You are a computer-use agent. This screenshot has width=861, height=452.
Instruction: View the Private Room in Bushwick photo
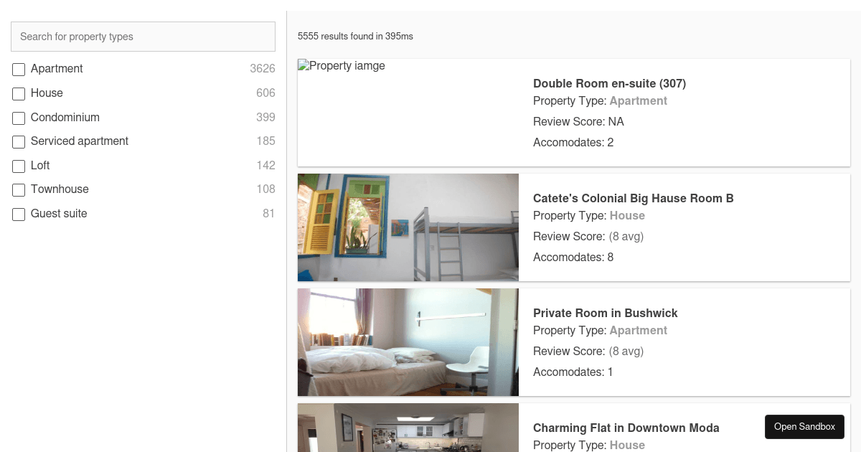408,342
